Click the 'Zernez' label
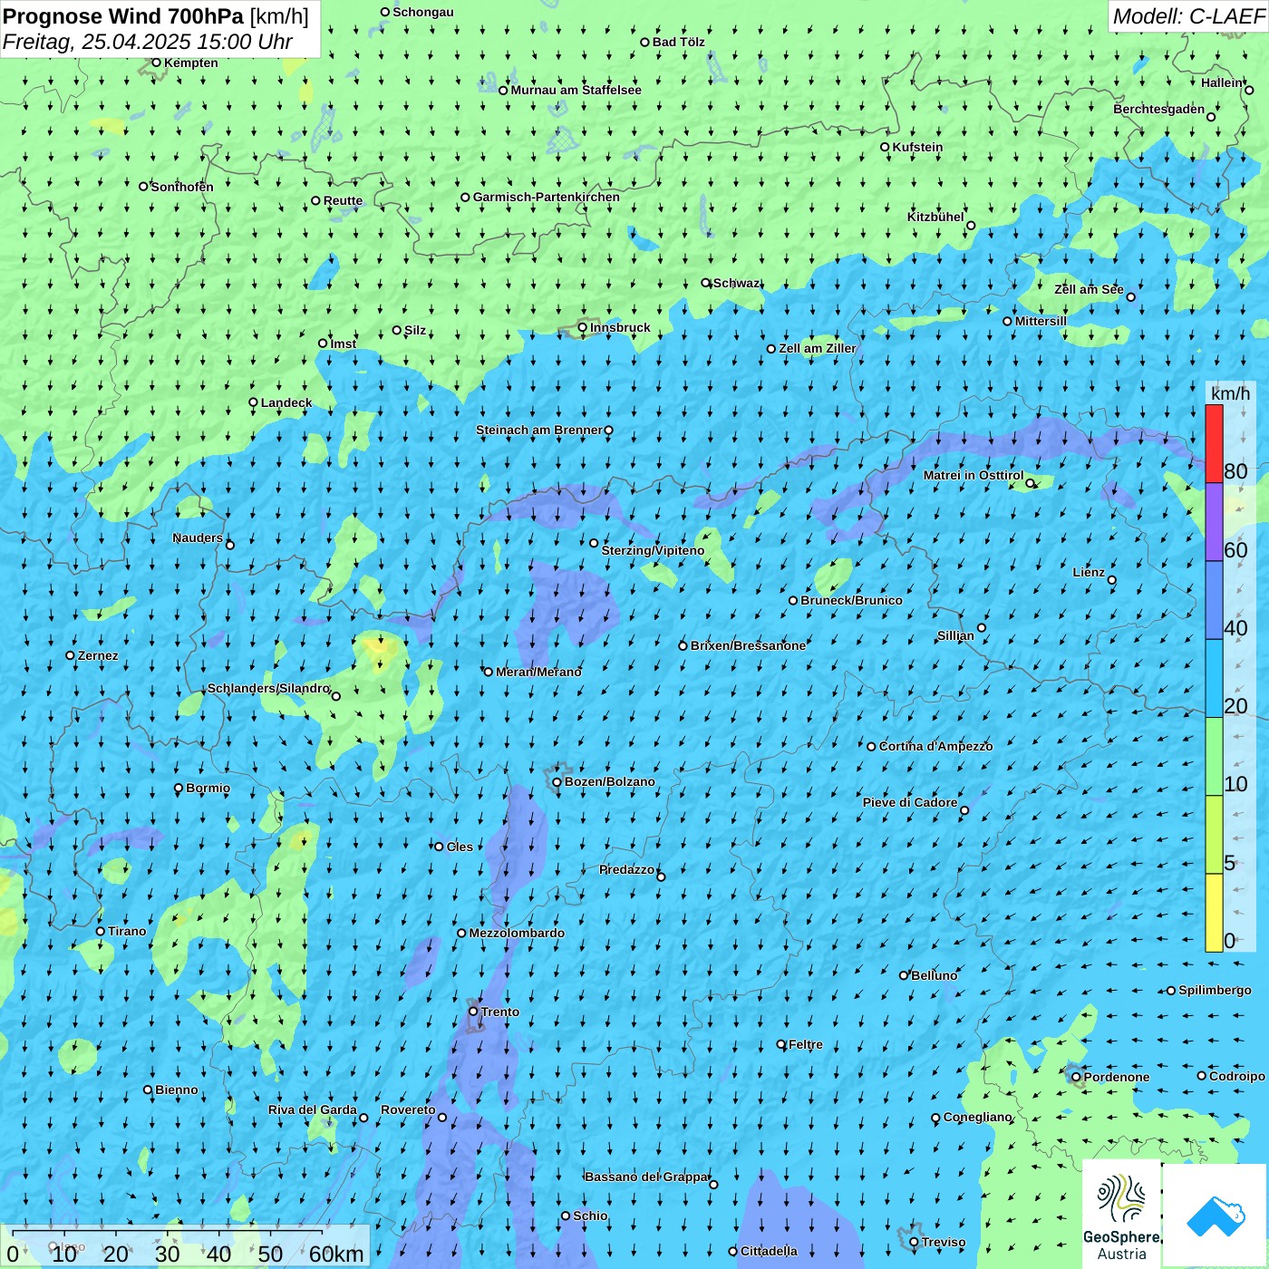The height and width of the screenshot is (1269, 1269). (x=98, y=655)
